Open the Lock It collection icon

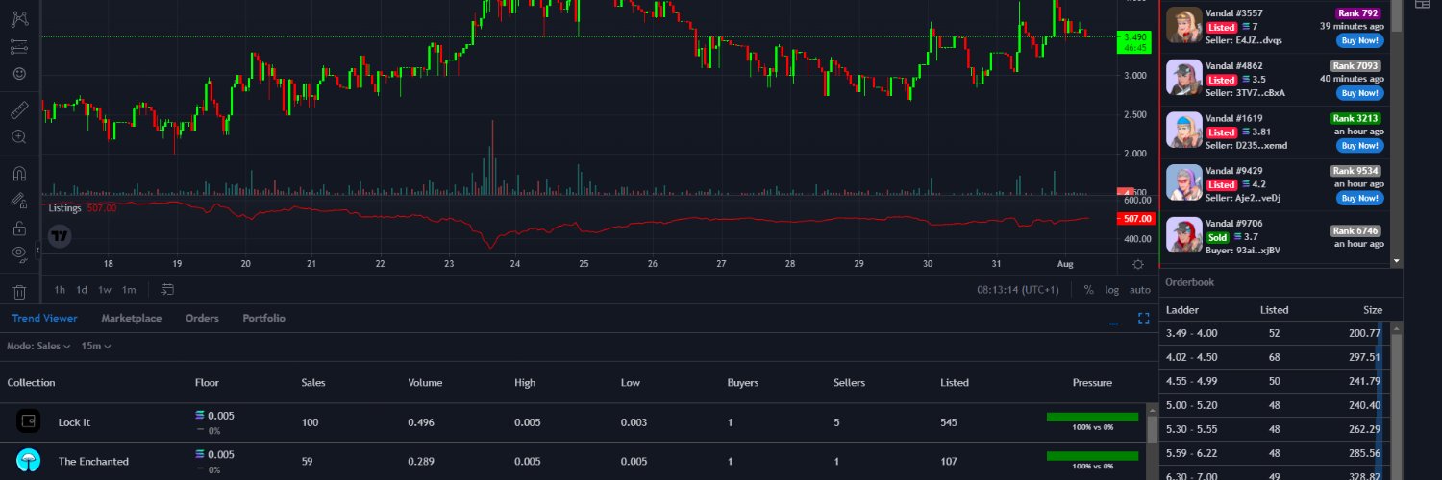(29, 421)
